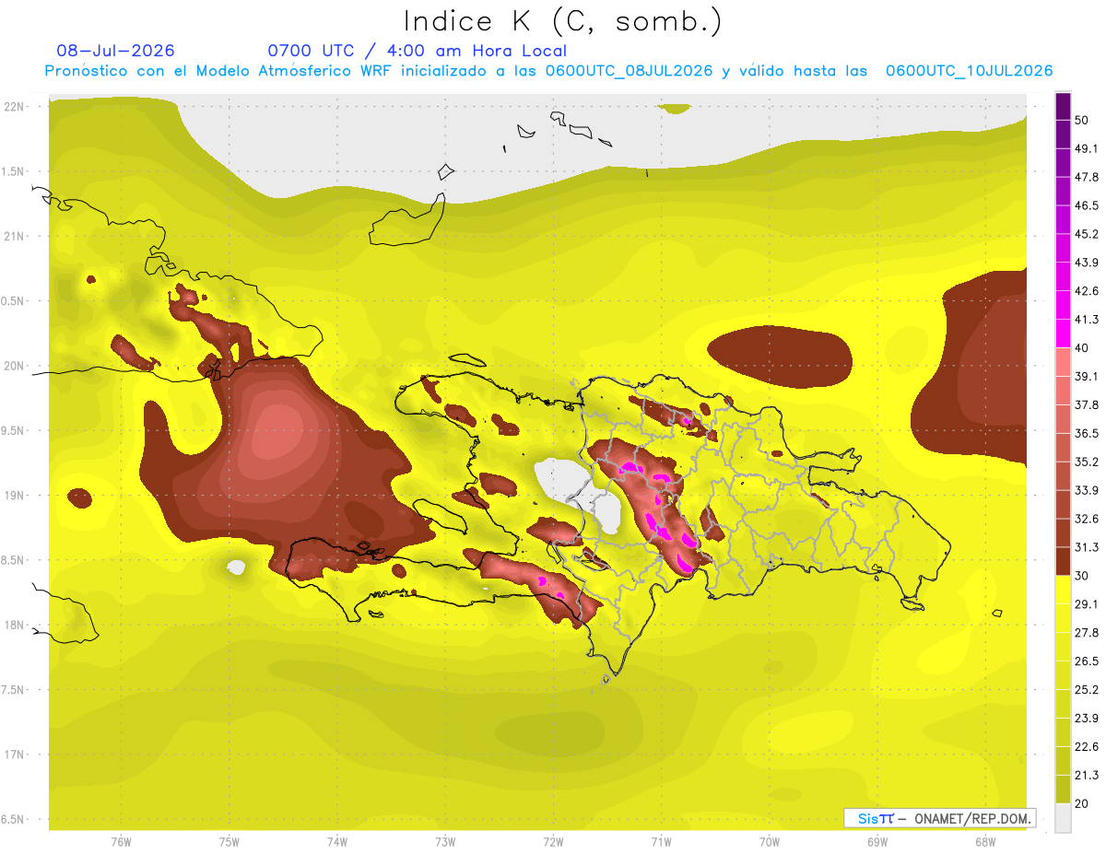Click the 'Indice K (C, somb.)' title
1106x854 pixels.
tap(562, 21)
